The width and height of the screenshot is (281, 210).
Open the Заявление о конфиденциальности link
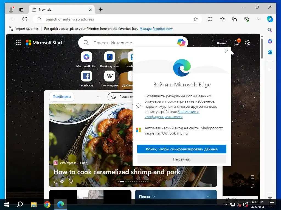pyautogui.click(x=172, y=114)
